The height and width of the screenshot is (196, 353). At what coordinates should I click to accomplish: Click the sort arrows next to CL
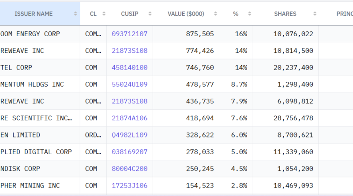(x=104, y=14)
